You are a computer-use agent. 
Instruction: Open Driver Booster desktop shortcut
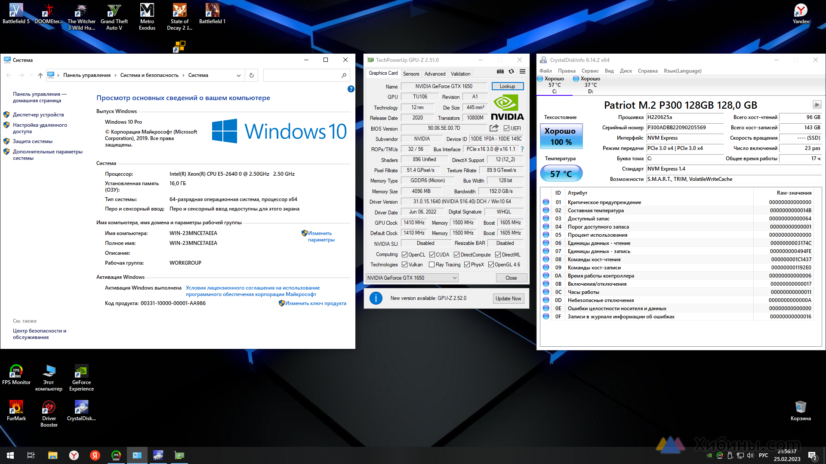[x=49, y=414]
